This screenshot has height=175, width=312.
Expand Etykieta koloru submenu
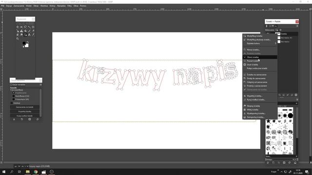[x=260, y=43]
